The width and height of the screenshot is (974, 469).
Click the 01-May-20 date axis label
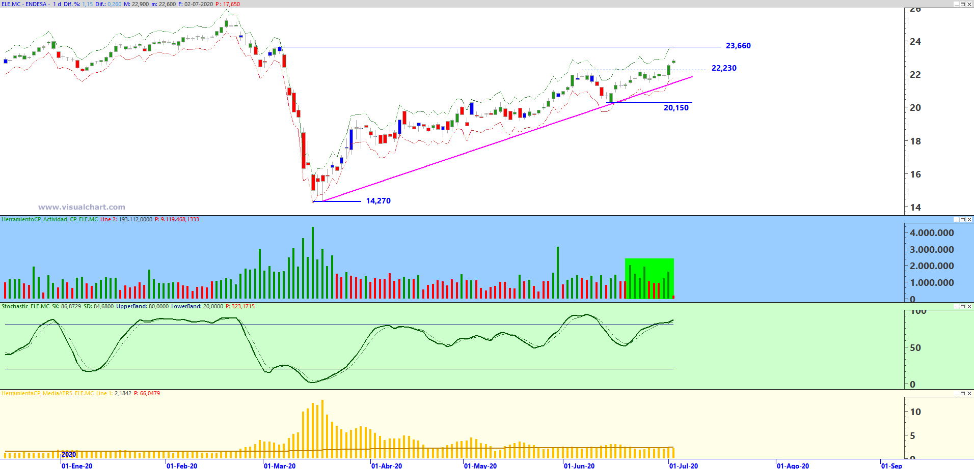click(x=480, y=465)
